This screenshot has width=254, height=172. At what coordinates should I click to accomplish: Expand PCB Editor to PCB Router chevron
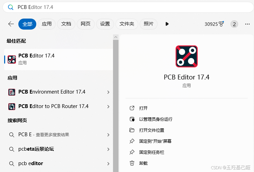[x=109, y=107]
